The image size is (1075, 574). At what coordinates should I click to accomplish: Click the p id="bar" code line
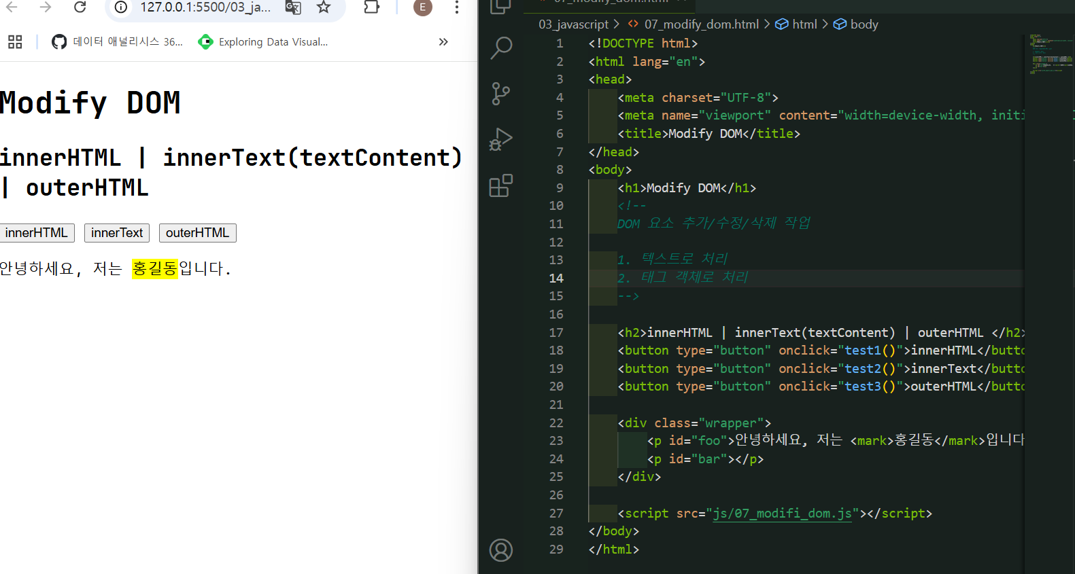(x=705, y=459)
